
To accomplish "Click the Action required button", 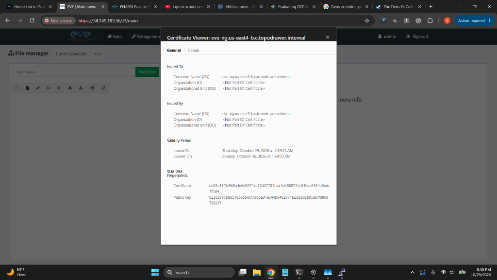I will click(x=471, y=20).
